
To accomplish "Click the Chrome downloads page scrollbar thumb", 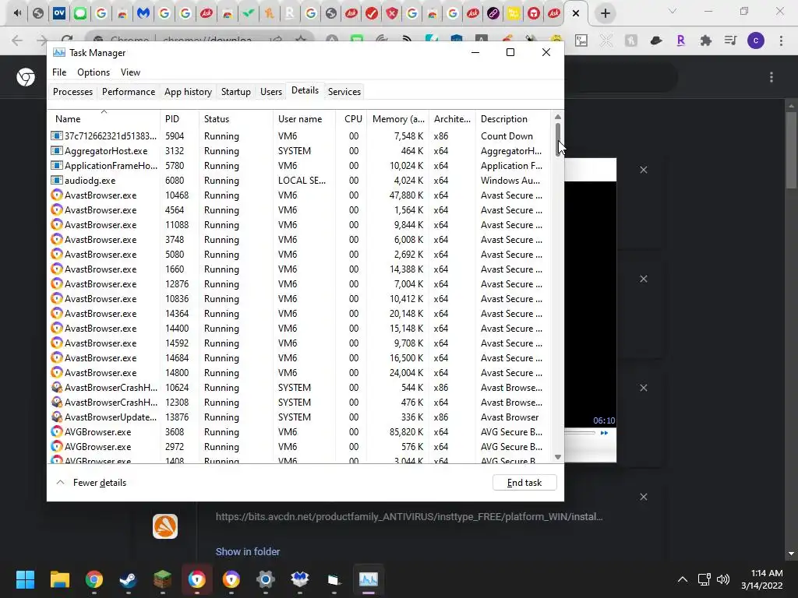I will tap(790, 150).
